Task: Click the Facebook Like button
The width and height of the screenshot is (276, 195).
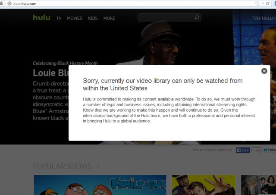Action: [x=243, y=150]
